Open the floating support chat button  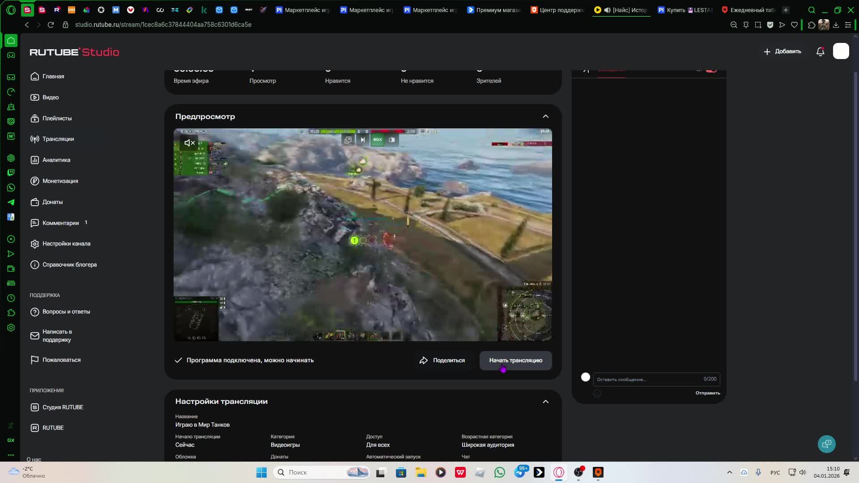click(827, 444)
